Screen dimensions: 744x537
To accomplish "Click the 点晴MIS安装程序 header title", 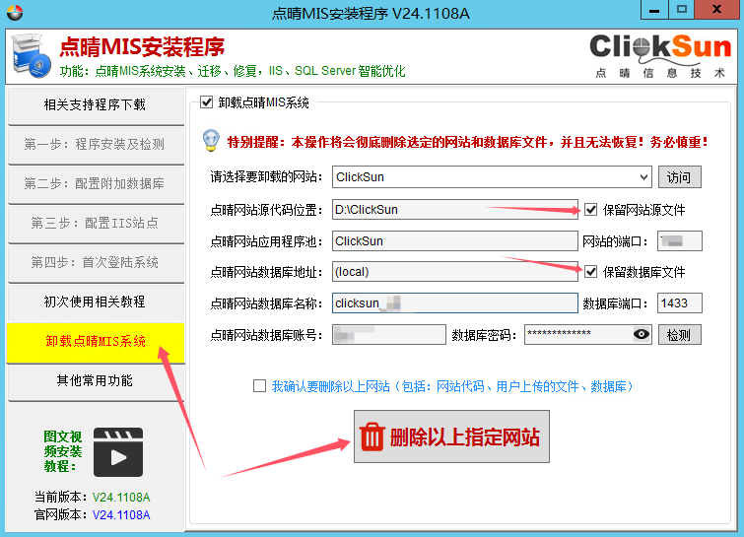I will 142,47.
